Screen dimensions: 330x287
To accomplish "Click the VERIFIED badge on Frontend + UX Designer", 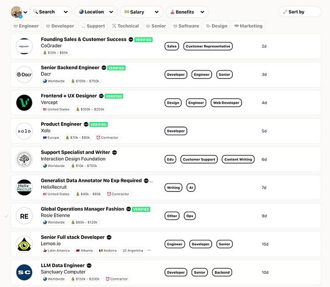I will coord(114,96).
